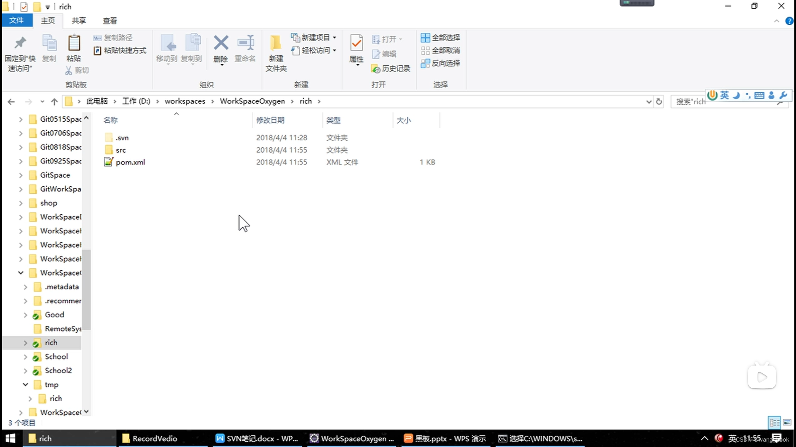Open the Windows Start menu
This screenshot has height=447, width=796.
tap(10, 438)
